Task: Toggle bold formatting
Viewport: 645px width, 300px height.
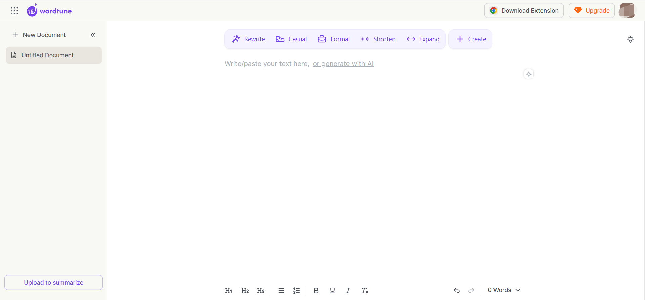Action: point(316,291)
